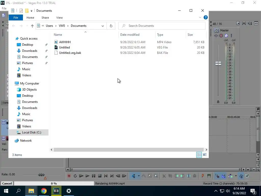Click Cancel to stop rendering AWHHH.mp4

click(x=7, y=183)
